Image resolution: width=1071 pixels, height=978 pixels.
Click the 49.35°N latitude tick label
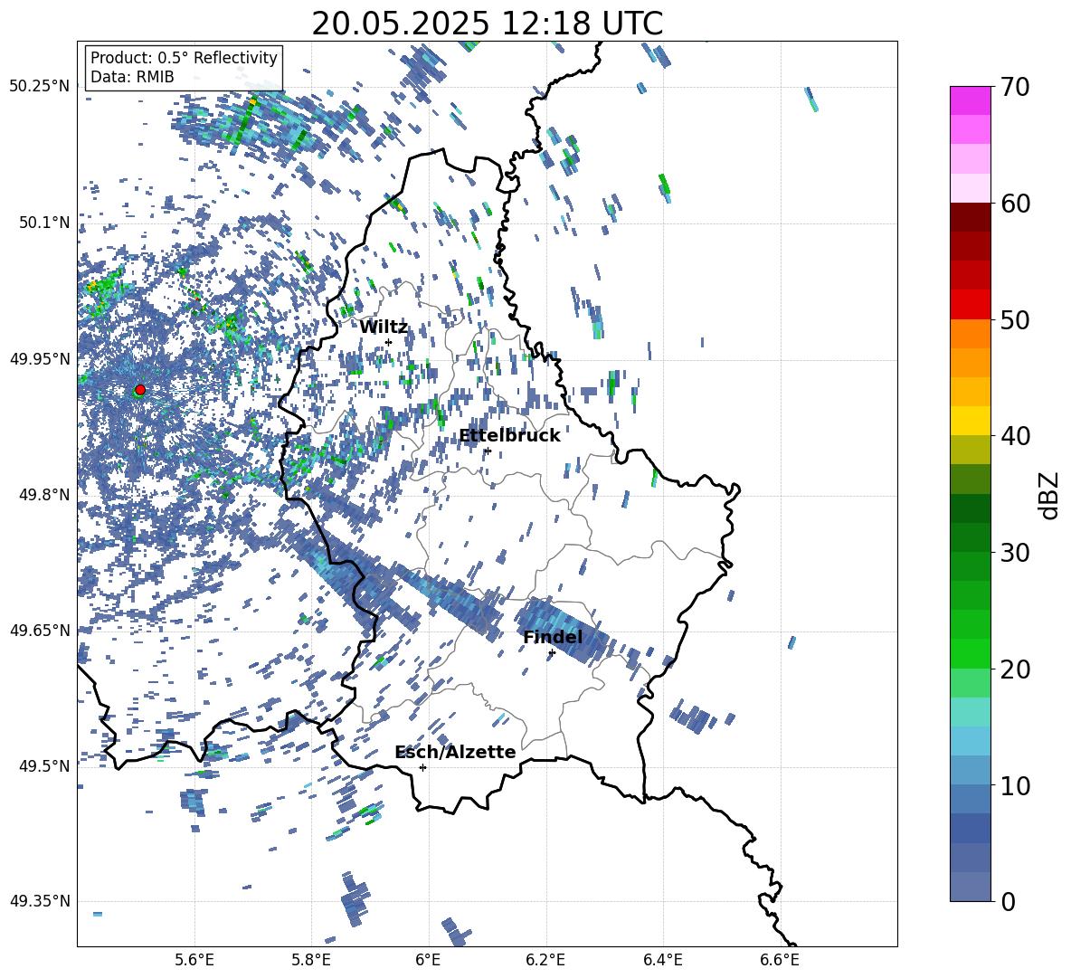[x=40, y=901]
